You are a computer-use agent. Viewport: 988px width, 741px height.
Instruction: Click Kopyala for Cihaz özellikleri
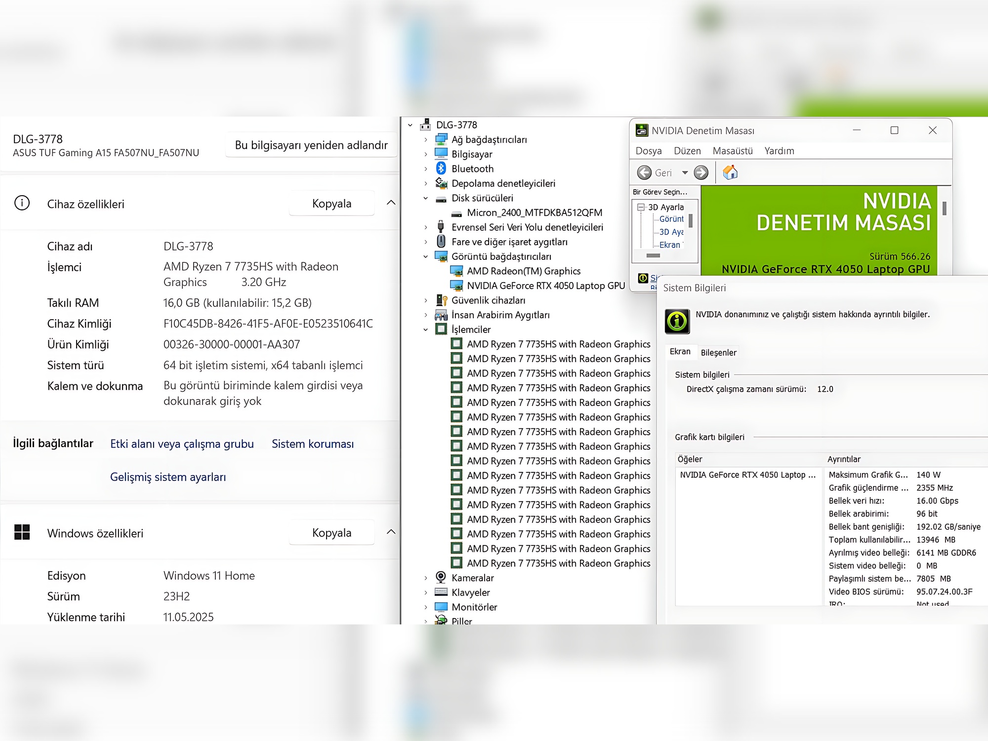point(331,203)
